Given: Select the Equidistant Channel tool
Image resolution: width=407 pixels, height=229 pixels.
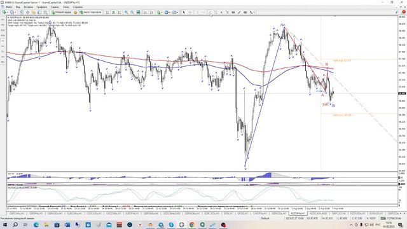Looking at the screenshot, I should 216,12.
